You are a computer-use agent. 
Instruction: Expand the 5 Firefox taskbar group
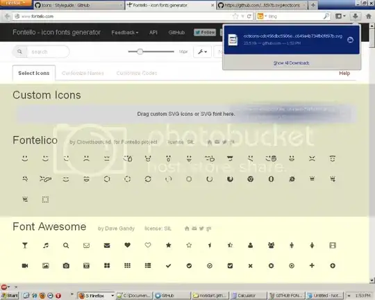point(96,296)
